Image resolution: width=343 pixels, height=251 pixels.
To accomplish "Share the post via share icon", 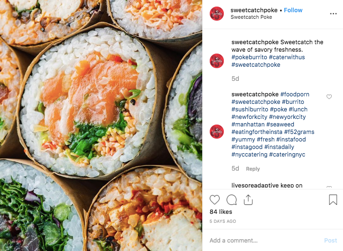I will [x=248, y=200].
